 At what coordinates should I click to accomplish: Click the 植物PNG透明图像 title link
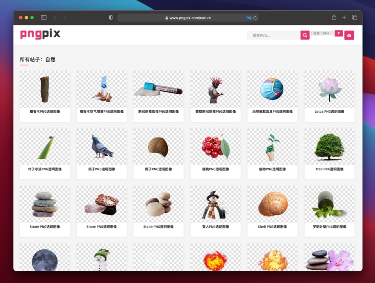pyautogui.click(x=272, y=169)
